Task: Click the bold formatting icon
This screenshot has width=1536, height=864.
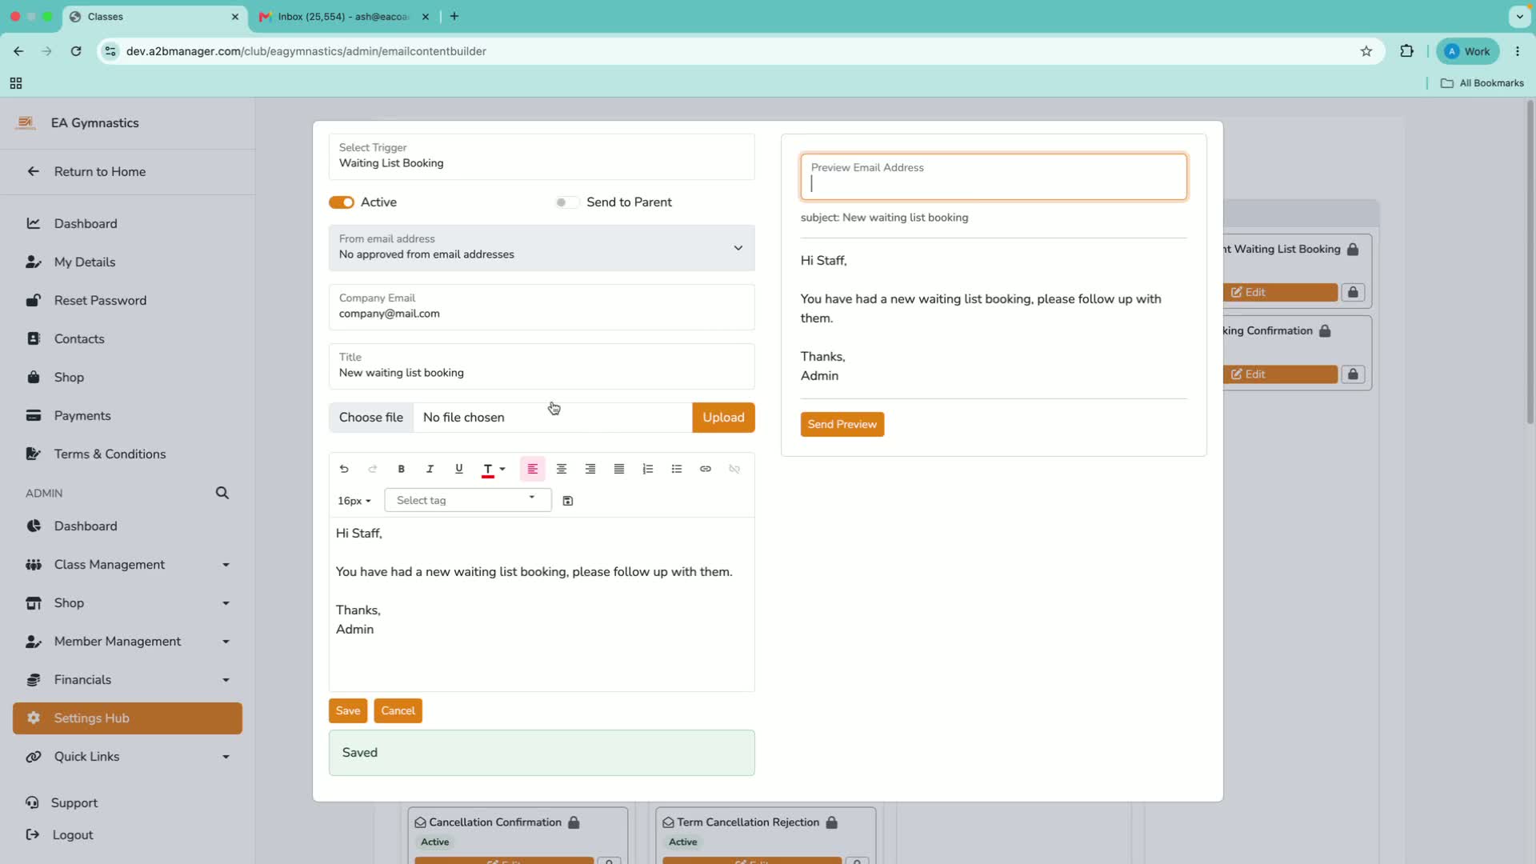Action: [402, 469]
